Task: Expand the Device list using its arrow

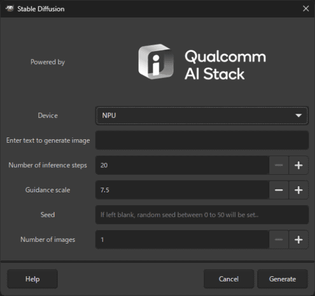Action: (x=299, y=115)
